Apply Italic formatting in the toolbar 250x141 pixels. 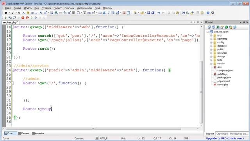click(x=12, y=13)
